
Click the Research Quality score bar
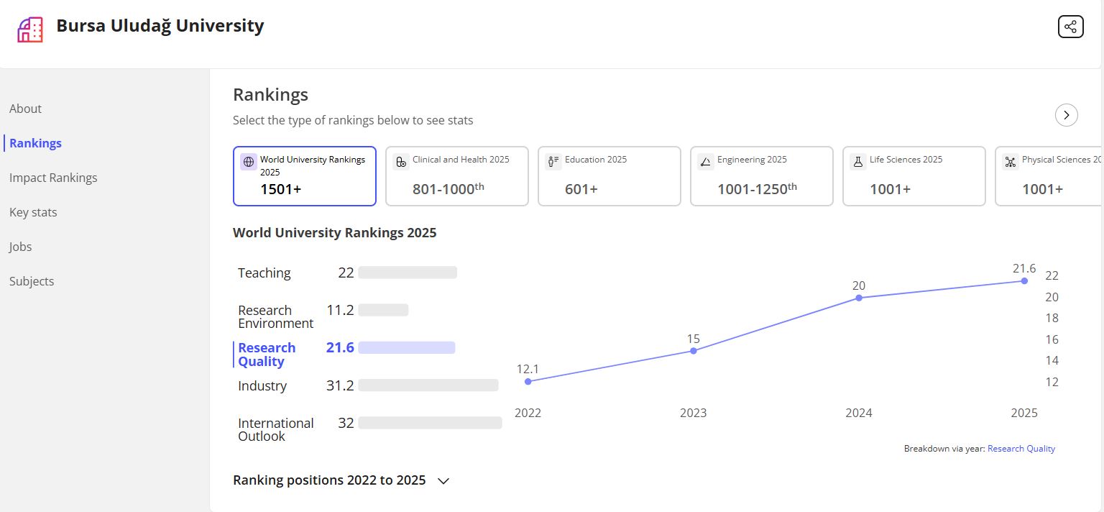click(407, 348)
